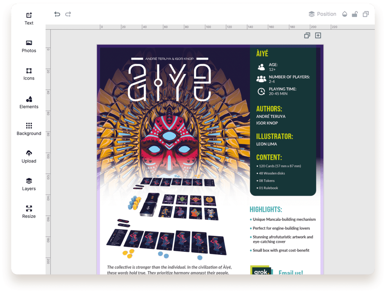Select 'Stunning afrofuturistic artwork' bullet
The width and height of the screenshot is (386, 293).
[x=282, y=239]
